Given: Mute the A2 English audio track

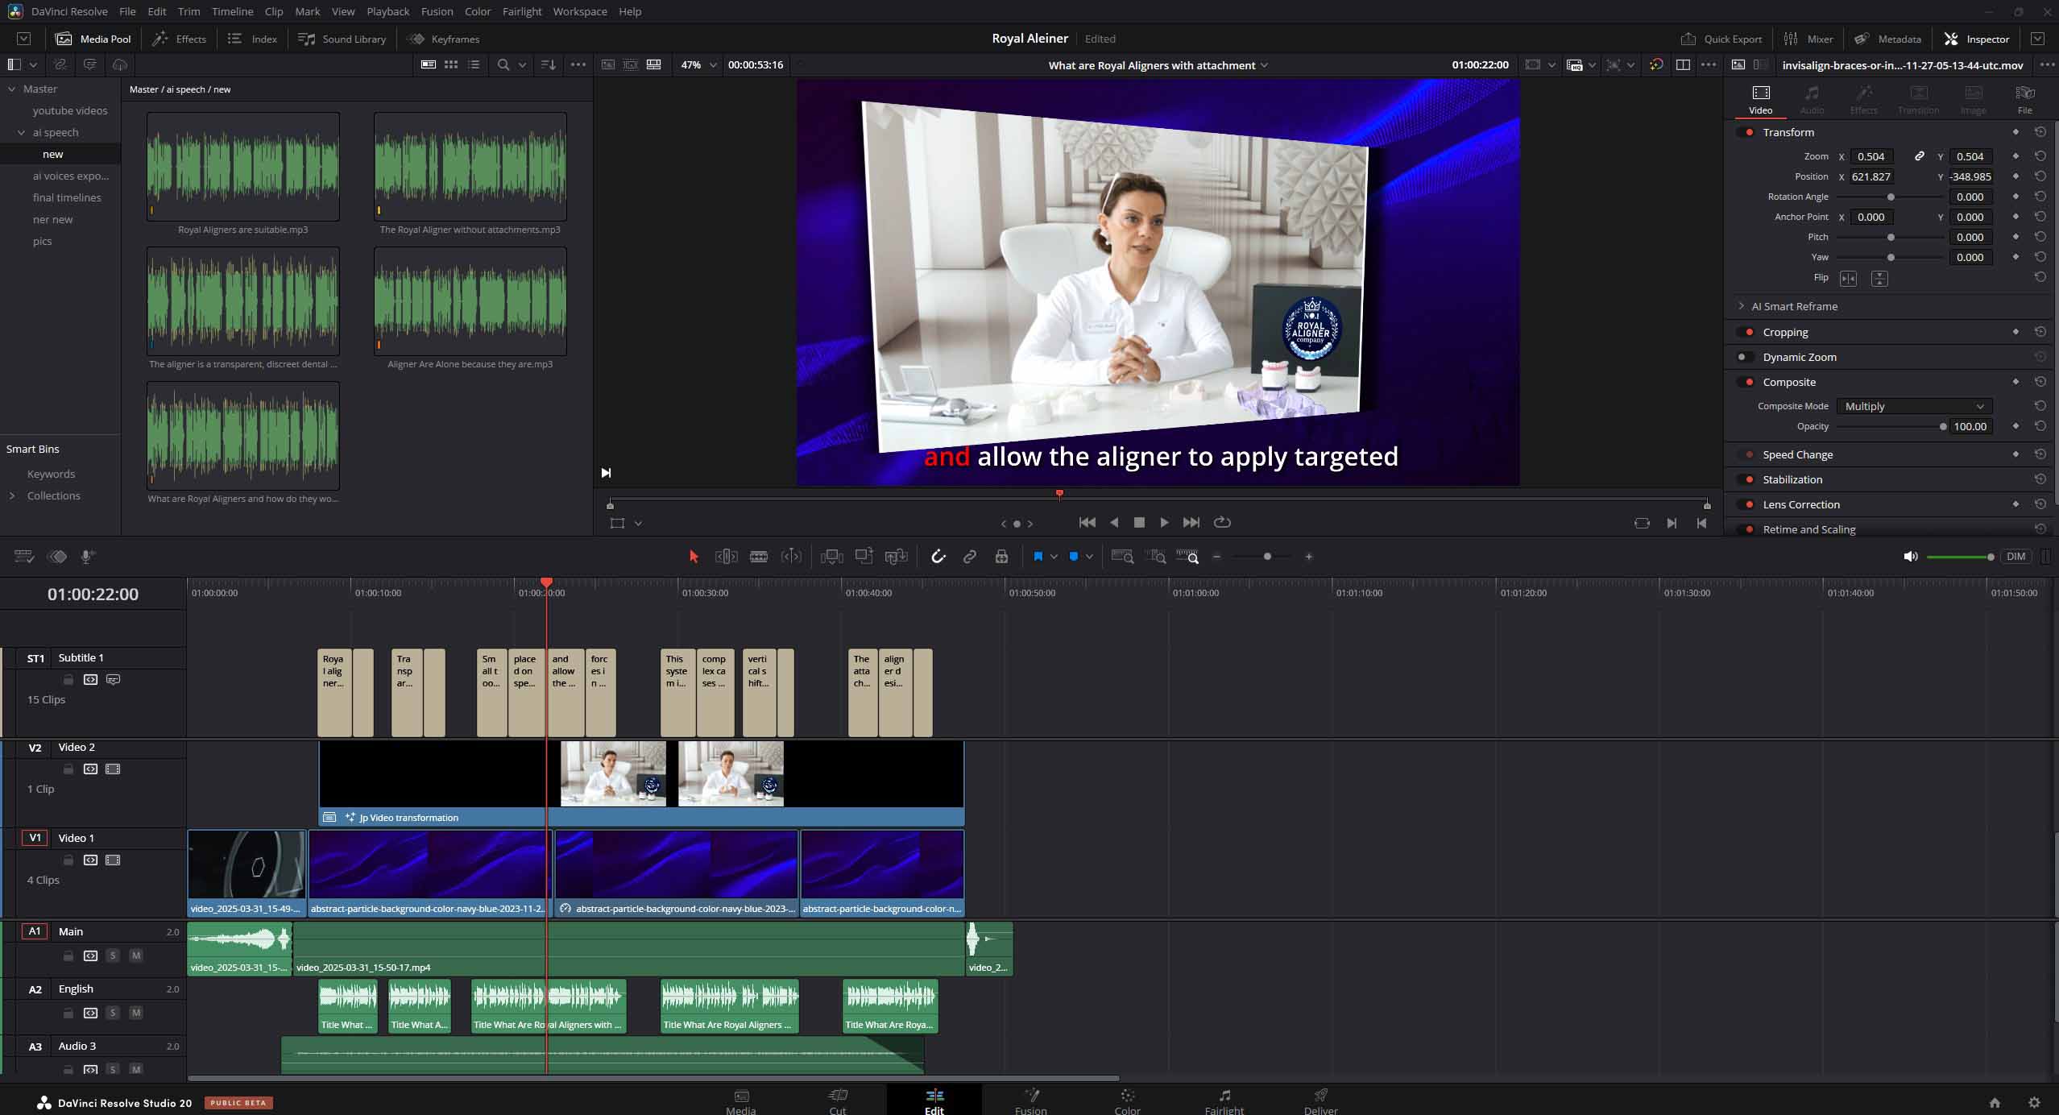Looking at the screenshot, I should [136, 1013].
